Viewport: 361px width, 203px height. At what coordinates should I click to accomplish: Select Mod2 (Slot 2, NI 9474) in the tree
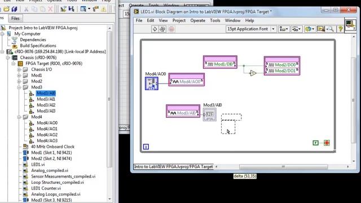click(x=51, y=158)
